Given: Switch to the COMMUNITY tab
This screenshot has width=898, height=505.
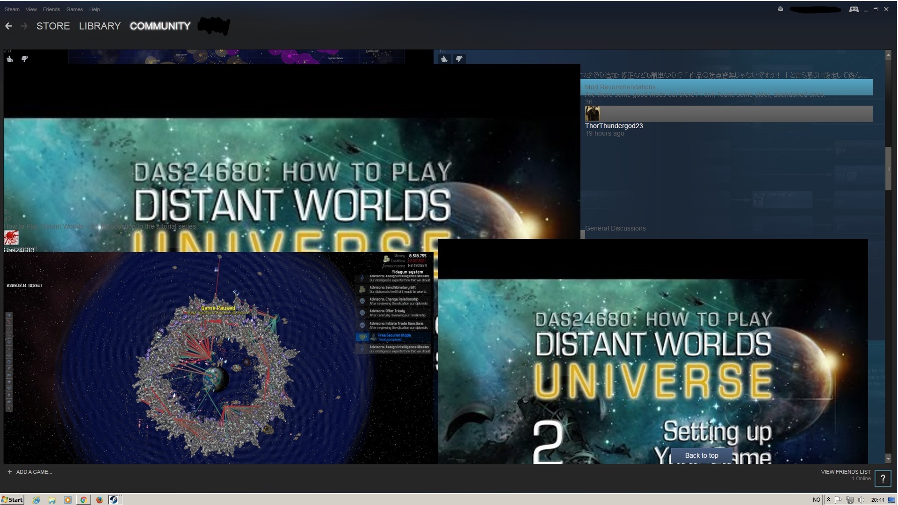Looking at the screenshot, I should tap(160, 26).
